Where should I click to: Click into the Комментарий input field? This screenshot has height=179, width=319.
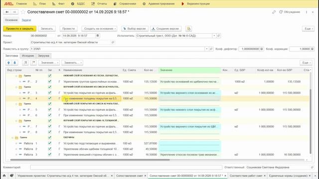click(x=126, y=168)
